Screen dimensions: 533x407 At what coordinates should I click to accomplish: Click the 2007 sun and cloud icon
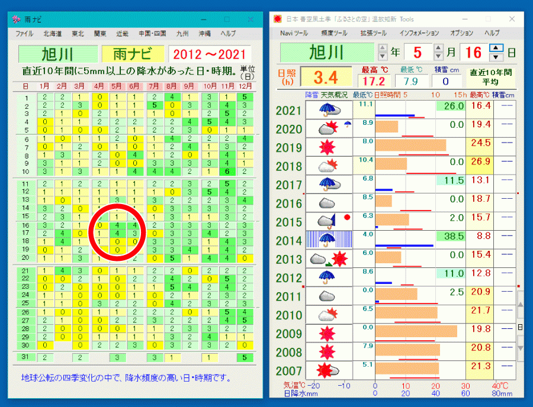point(327,370)
